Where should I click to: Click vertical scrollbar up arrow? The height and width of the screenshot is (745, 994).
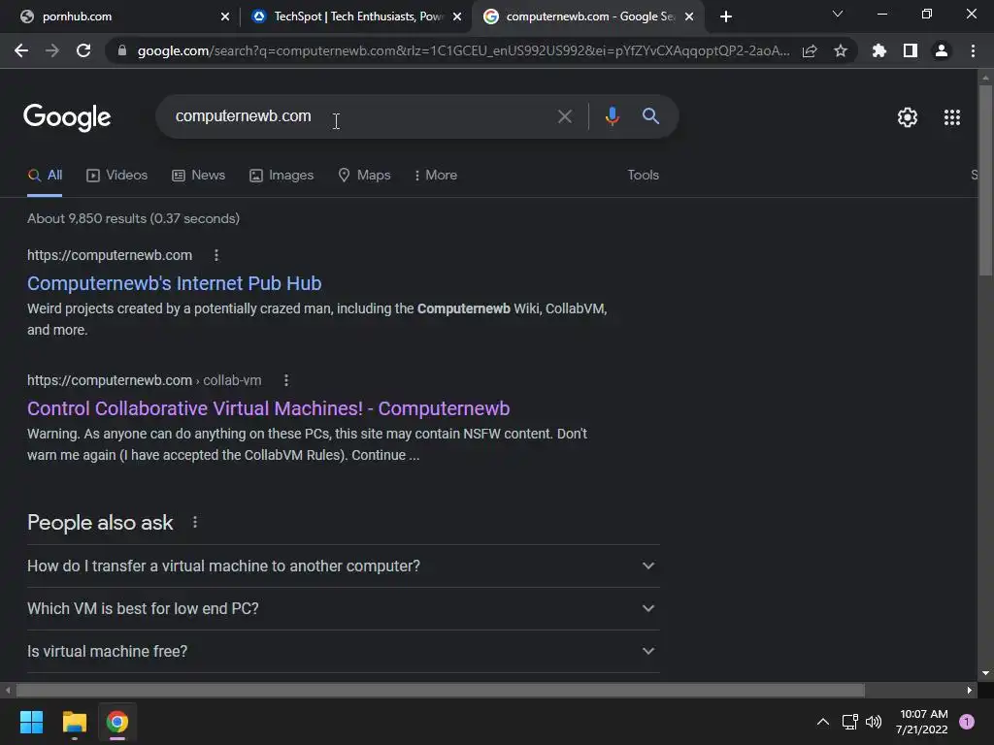[985, 78]
